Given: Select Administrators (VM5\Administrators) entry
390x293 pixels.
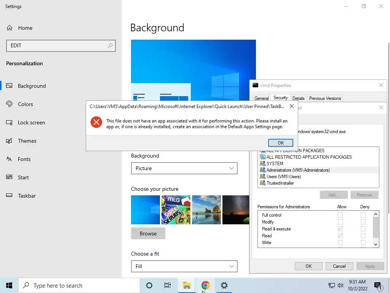Looking at the screenshot, I should coord(318,170).
